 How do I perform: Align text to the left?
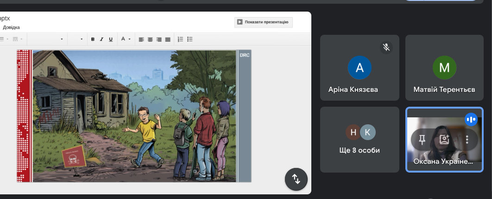point(141,39)
